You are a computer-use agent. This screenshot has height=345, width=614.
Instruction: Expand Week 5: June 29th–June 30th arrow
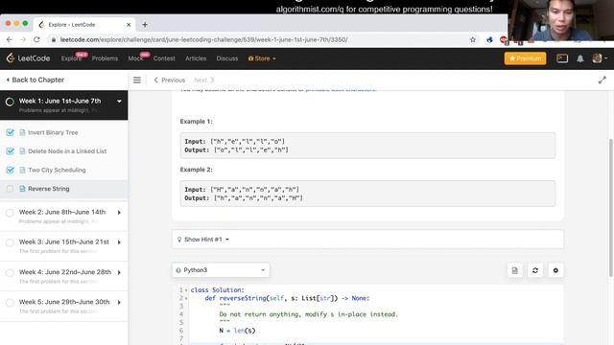pos(119,302)
